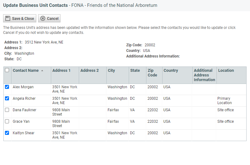Deselect the Kaitlyn Shear checkbox
The height and width of the screenshot is (165, 250).
pos(7,133)
